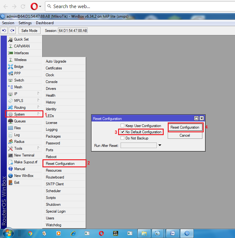Click the Quick Set wand icon

(11, 39)
